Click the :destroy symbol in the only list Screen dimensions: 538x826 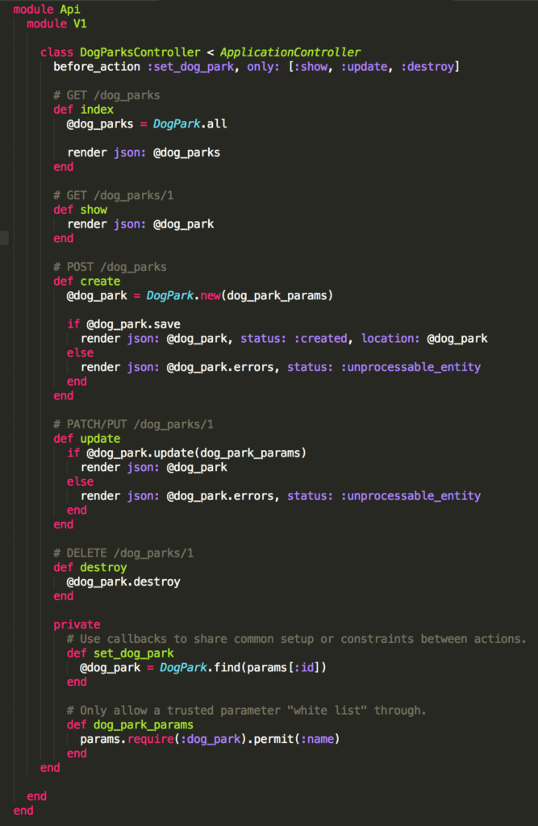(x=427, y=67)
